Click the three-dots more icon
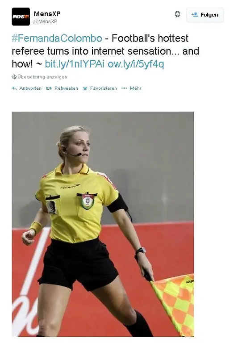This screenshot has width=238, height=343. click(124, 88)
